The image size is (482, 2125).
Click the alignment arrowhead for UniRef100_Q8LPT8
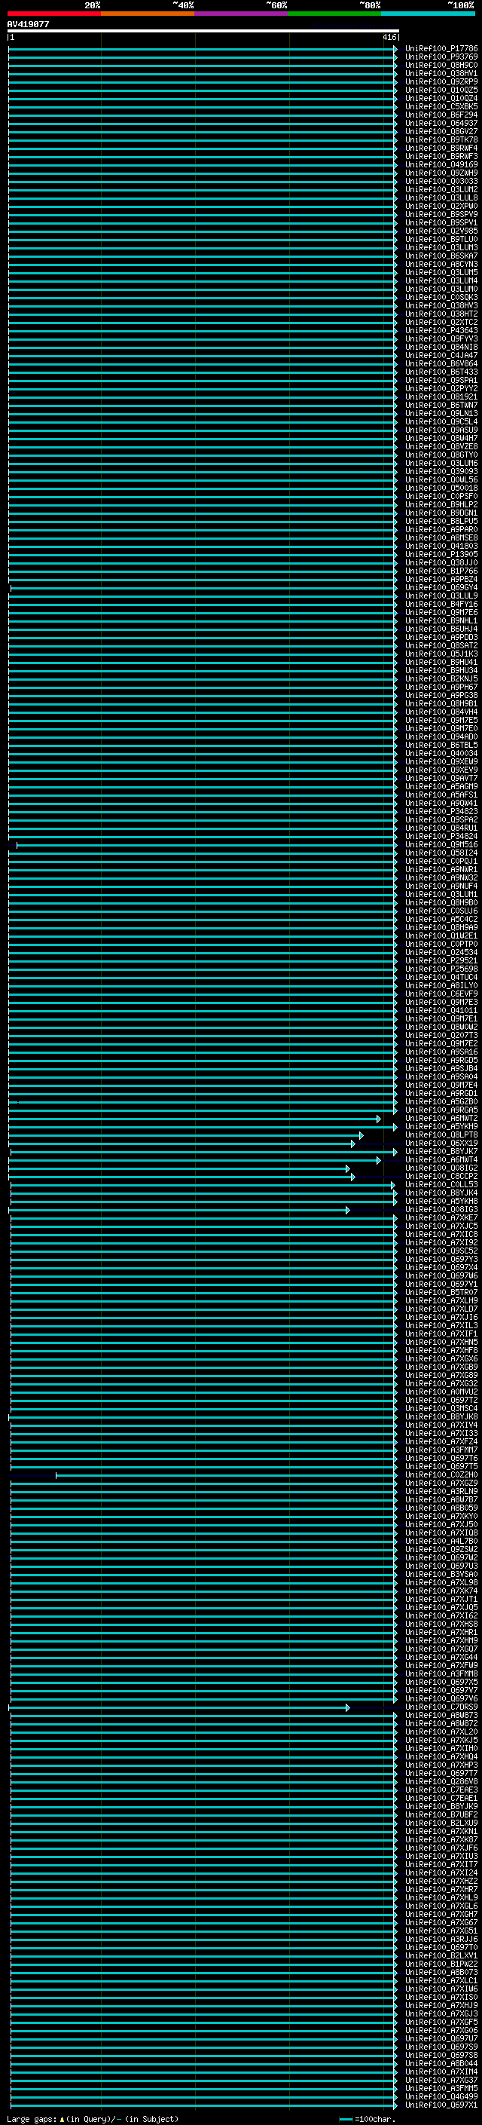tap(361, 1135)
